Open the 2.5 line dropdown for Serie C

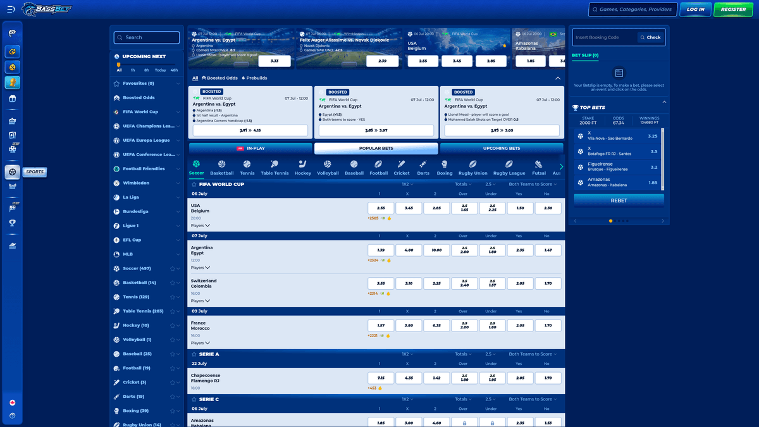tap(490, 399)
